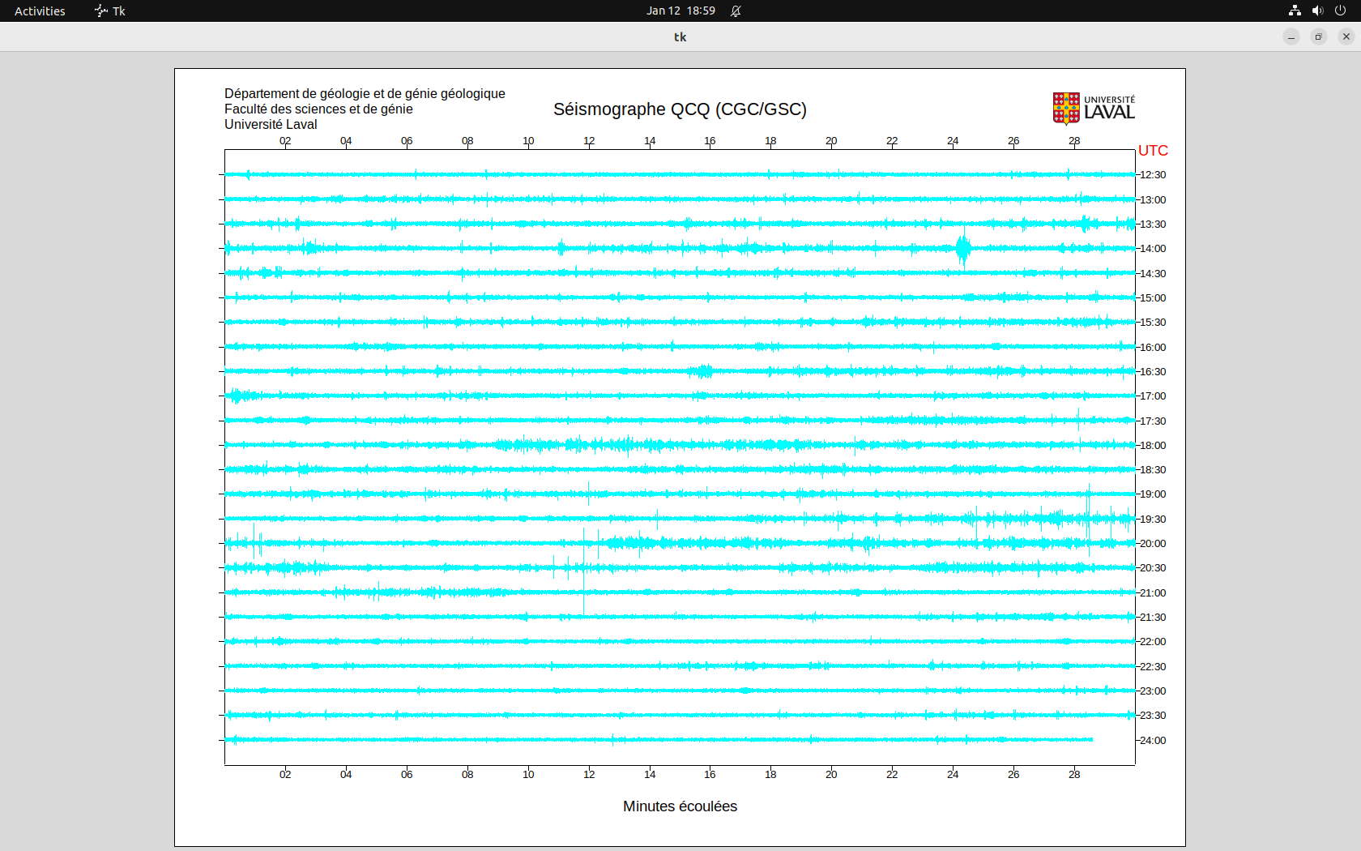Maximize the tk window
The width and height of the screenshot is (1361, 851).
[1319, 36]
